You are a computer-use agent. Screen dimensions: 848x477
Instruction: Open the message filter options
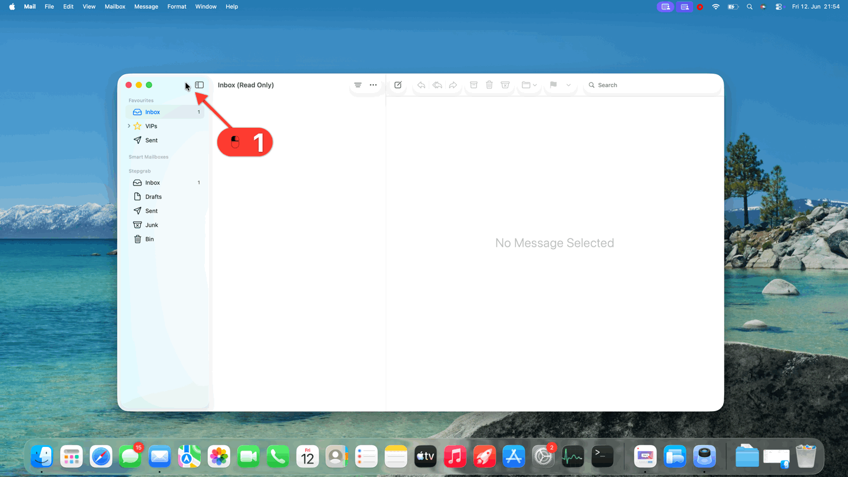click(x=357, y=85)
